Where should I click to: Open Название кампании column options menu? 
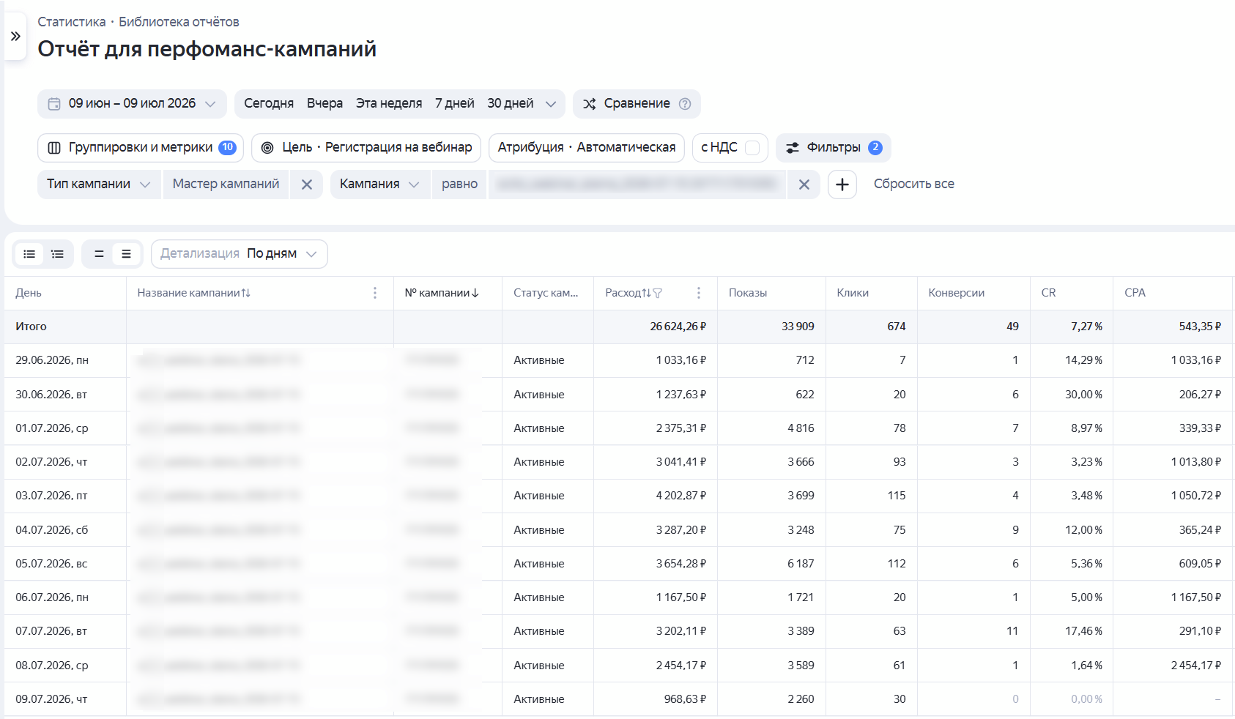point(375,293)
